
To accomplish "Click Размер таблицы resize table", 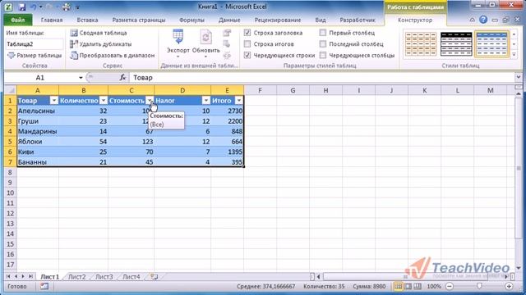I will (35, 55).
